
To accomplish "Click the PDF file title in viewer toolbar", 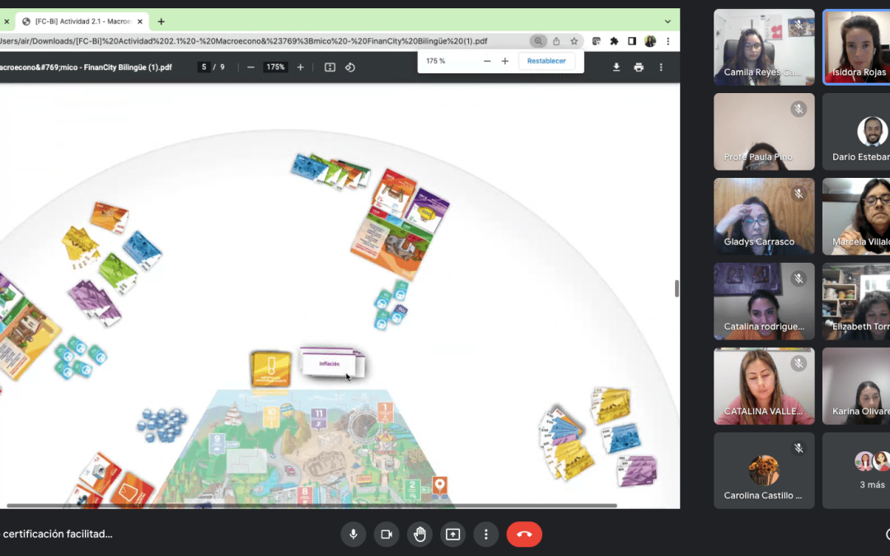I will [x=86, y=67].
